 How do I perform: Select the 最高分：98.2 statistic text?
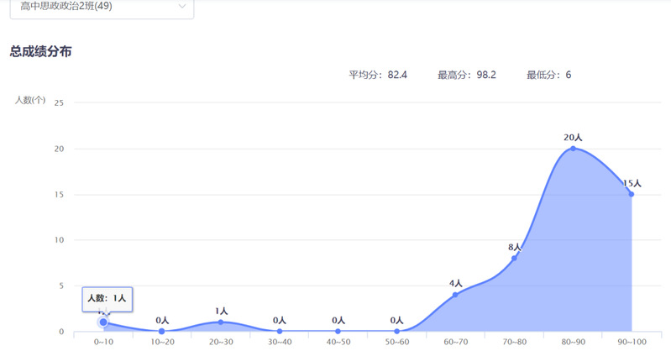click(x=466, y=75)
